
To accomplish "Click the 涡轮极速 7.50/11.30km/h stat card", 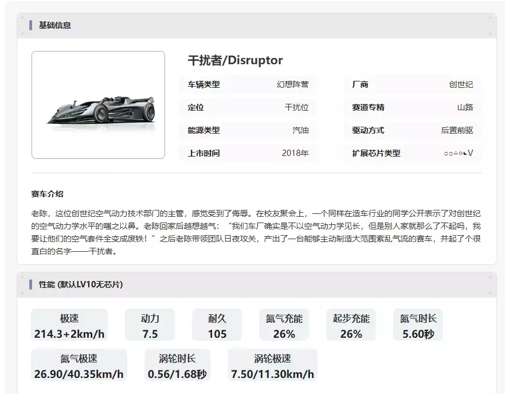I will (272, 365).
